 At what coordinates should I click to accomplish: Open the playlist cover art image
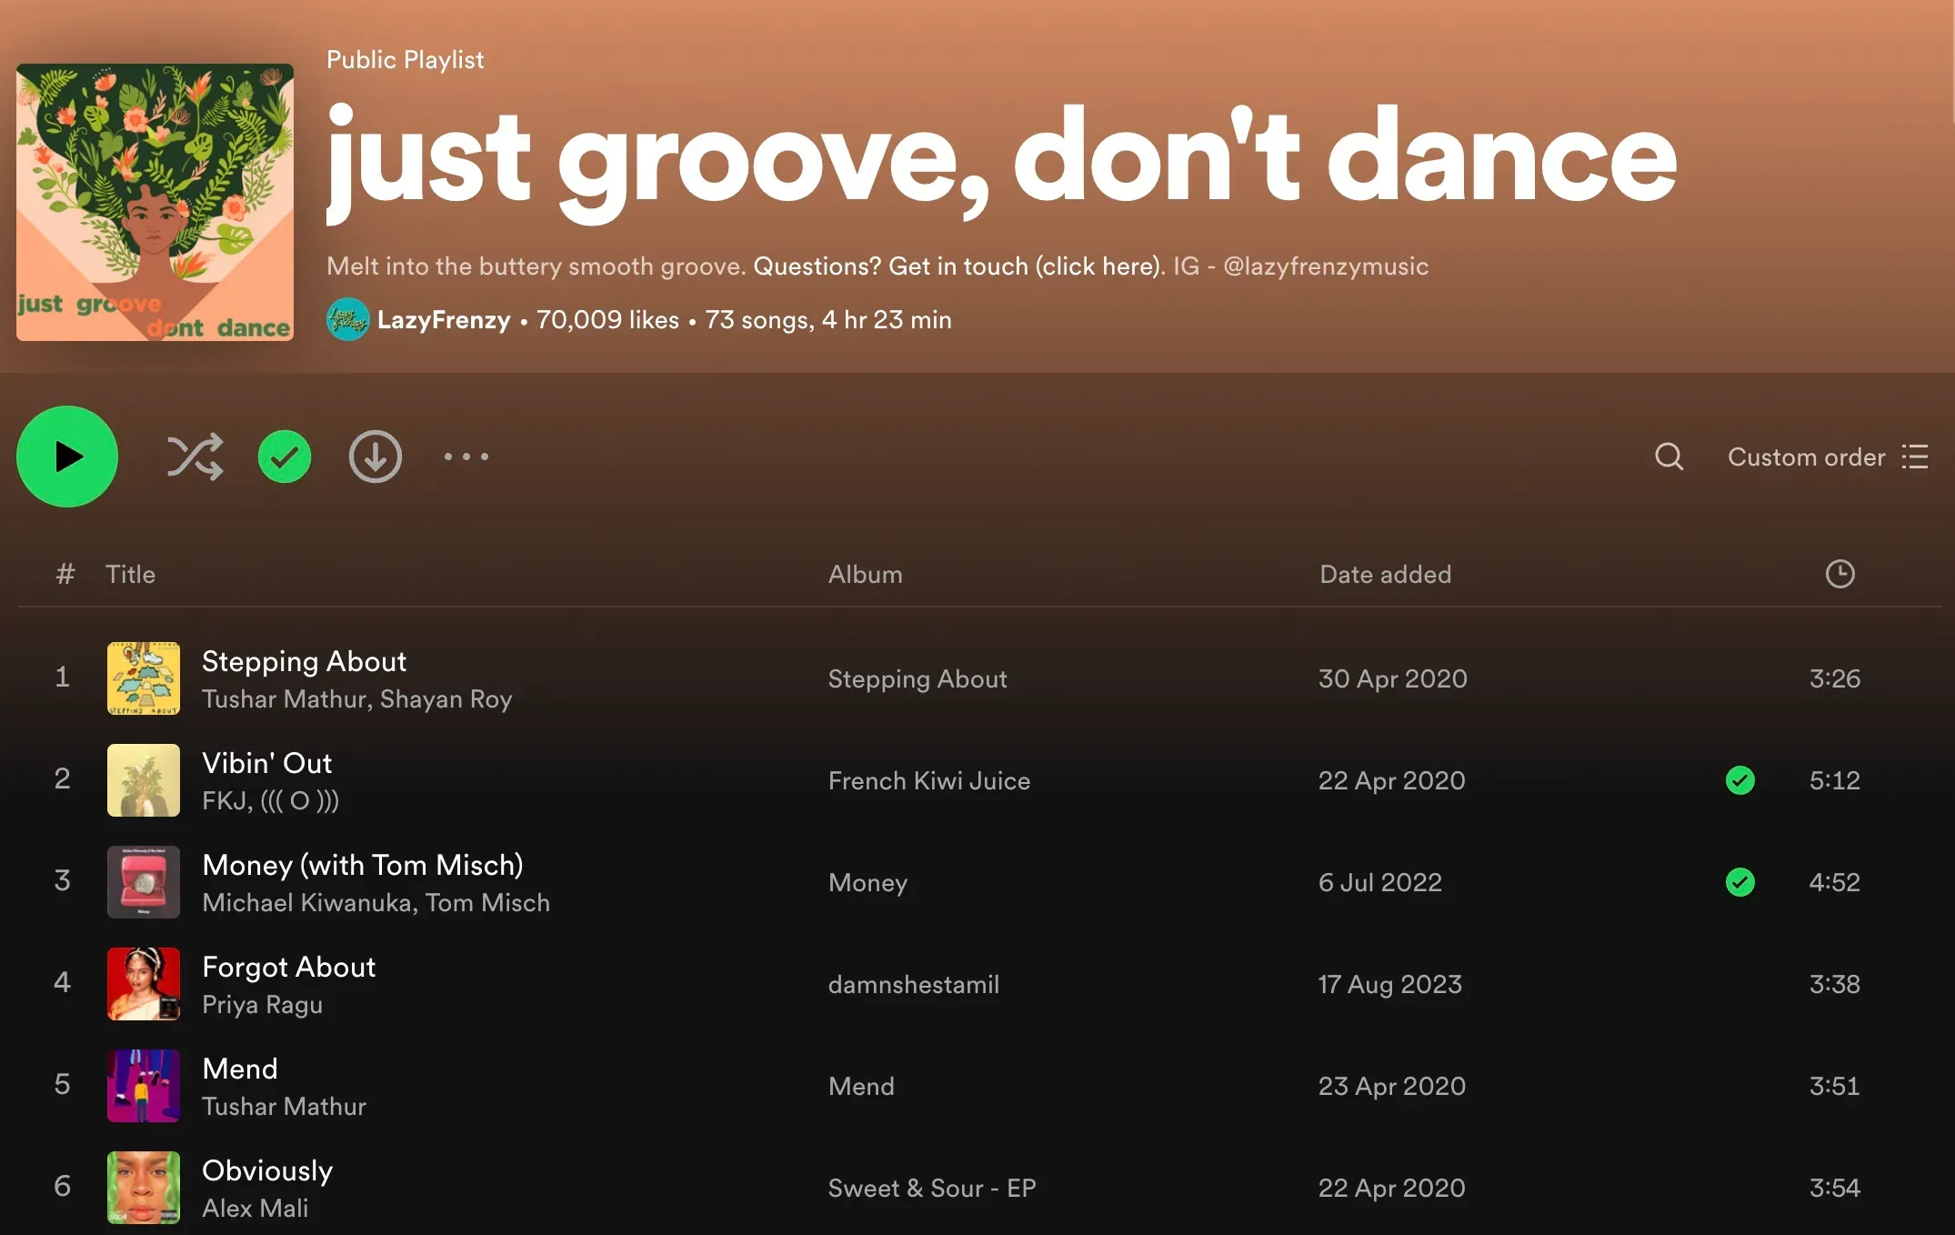(x=155, y=202)
